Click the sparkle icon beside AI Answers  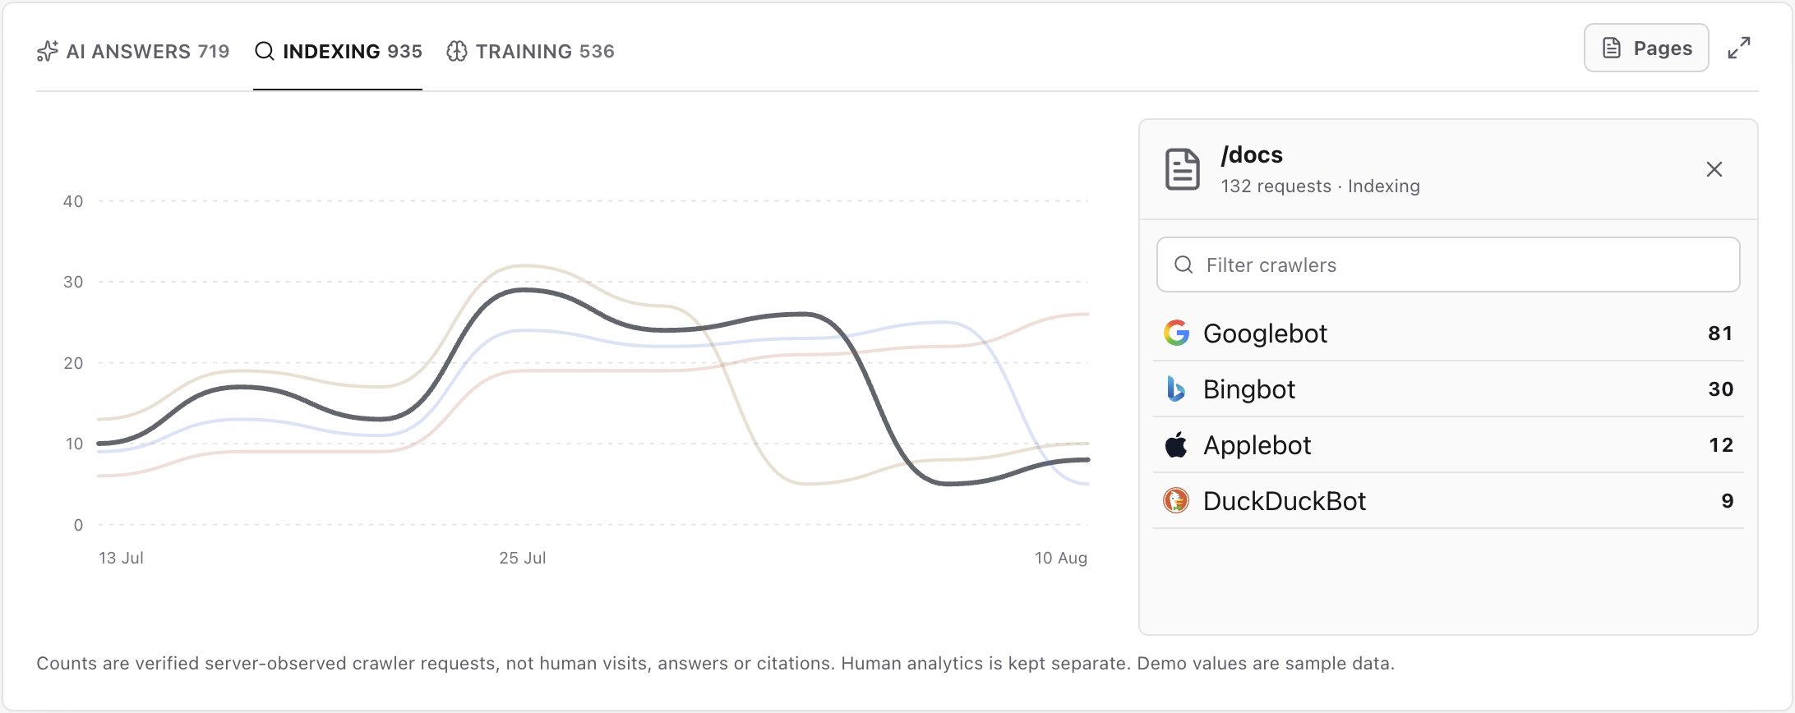coord(48,51)
